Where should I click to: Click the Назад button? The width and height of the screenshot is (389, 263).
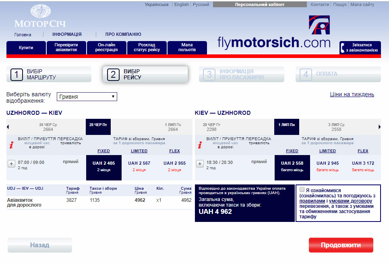click(40, 245)
